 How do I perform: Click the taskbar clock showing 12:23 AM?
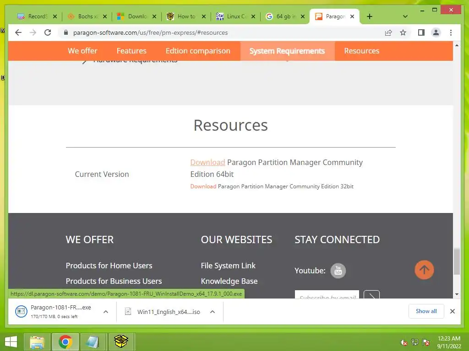click(449, 342)
